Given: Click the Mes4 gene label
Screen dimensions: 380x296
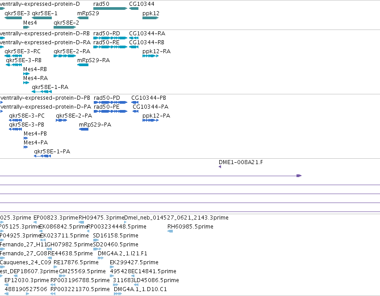Looking at the screenshot, I should [x=30, y=22].
